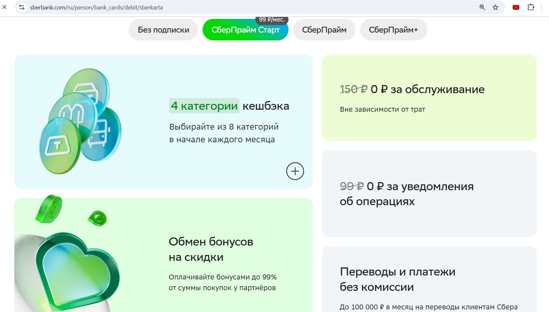View site information icon in address bar
Image resolution: width=549 pixels, height=312 pixels.
coord(22,7)
